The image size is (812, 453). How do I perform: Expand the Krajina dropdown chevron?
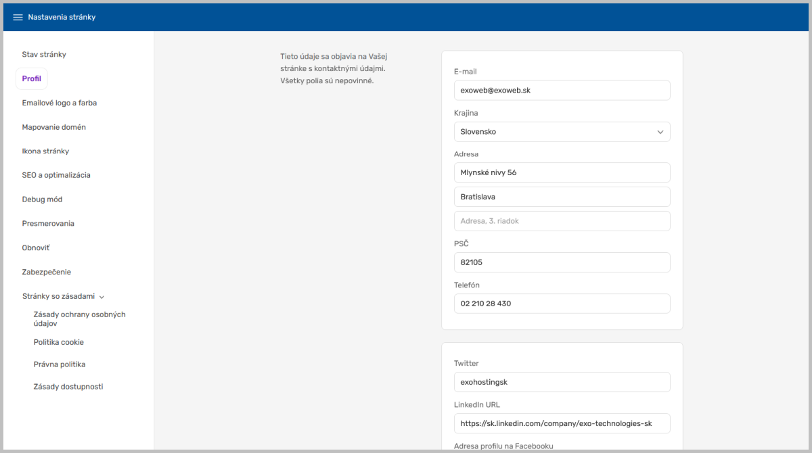[x=660, y=132]
